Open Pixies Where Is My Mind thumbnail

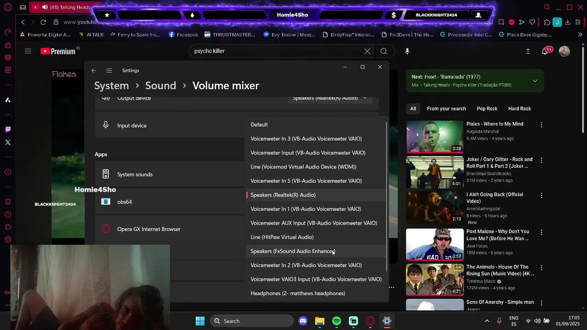pos(435,137)
